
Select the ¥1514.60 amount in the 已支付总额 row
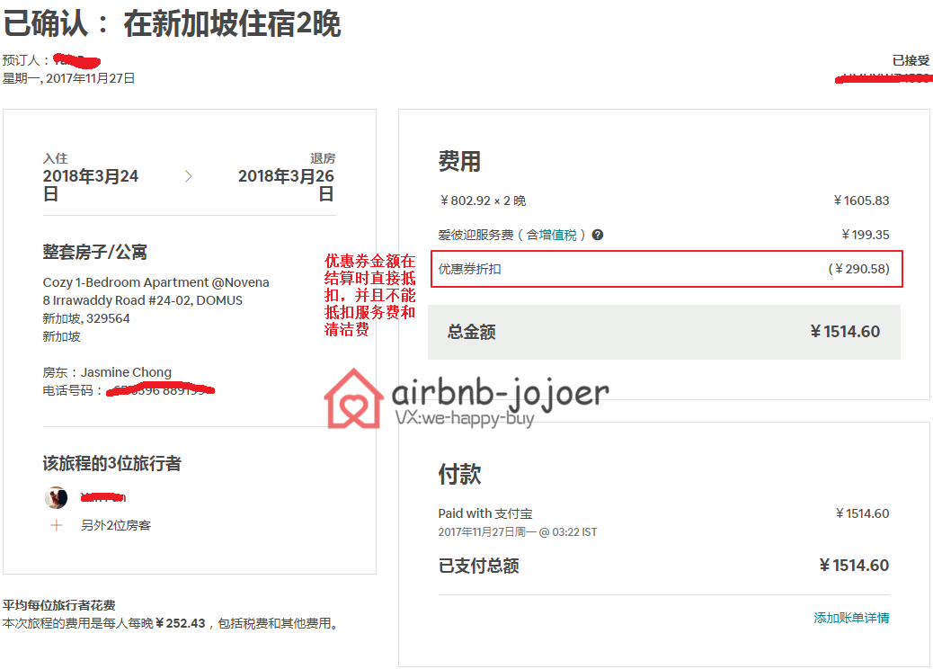click(854, 566)
